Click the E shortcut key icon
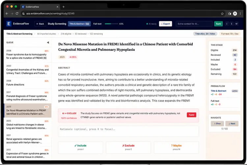Viewport: 247px width, 165px height. click(232, 24)
